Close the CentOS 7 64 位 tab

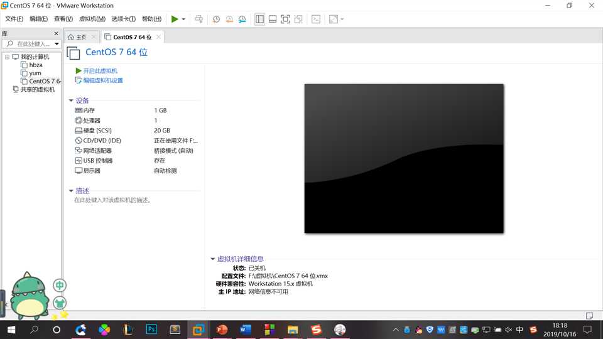[x=158, y=37]
